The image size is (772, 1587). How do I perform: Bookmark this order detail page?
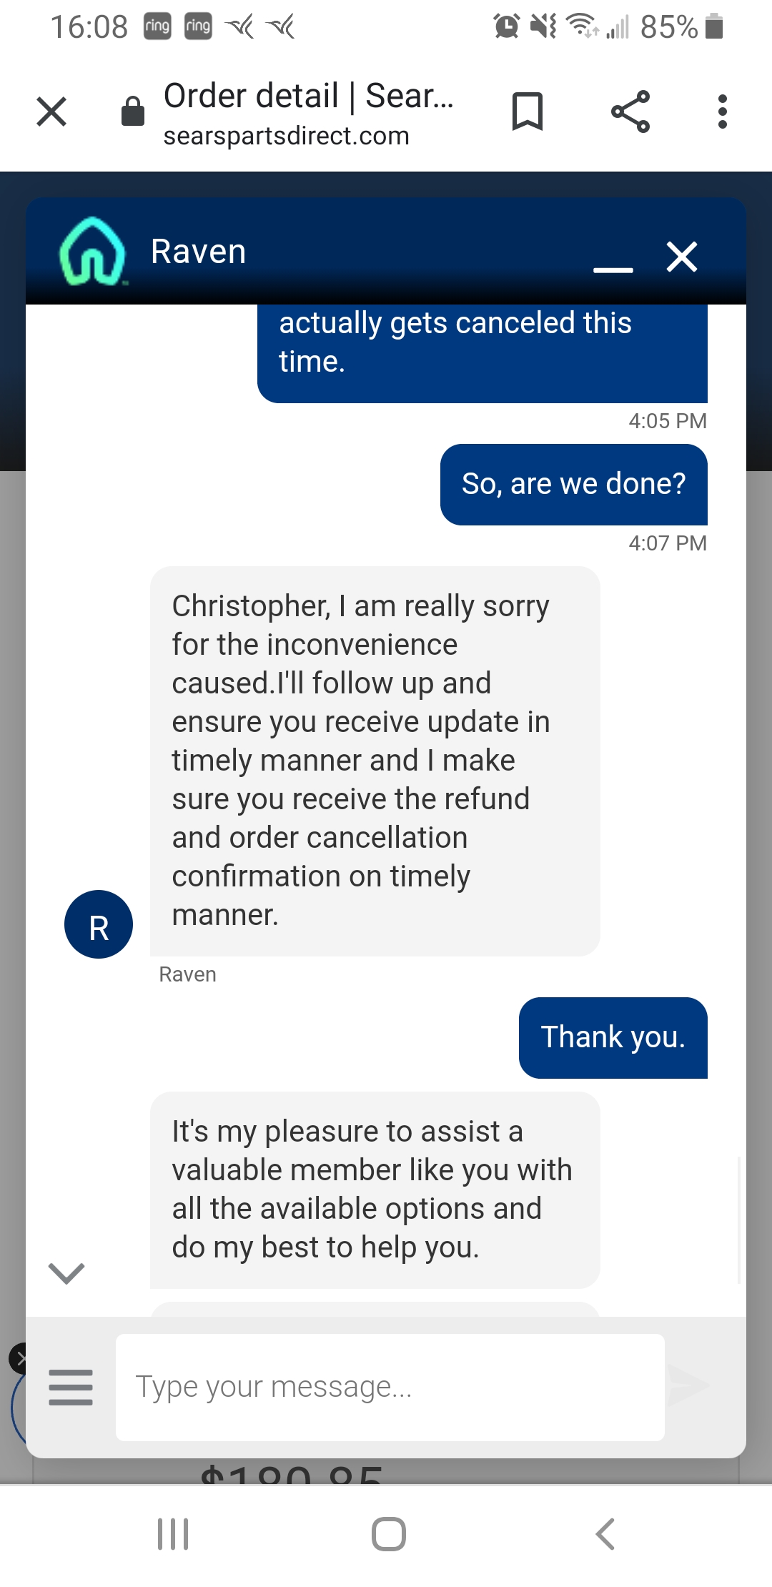528,112
